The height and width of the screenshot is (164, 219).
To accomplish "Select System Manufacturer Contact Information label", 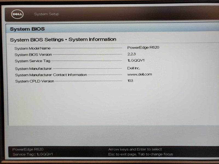I will [51, 75].
